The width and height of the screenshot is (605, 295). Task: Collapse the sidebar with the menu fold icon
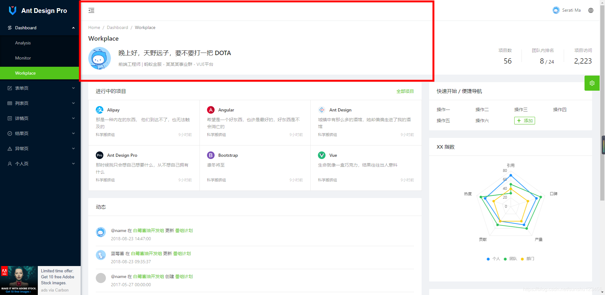coord(91,10)
